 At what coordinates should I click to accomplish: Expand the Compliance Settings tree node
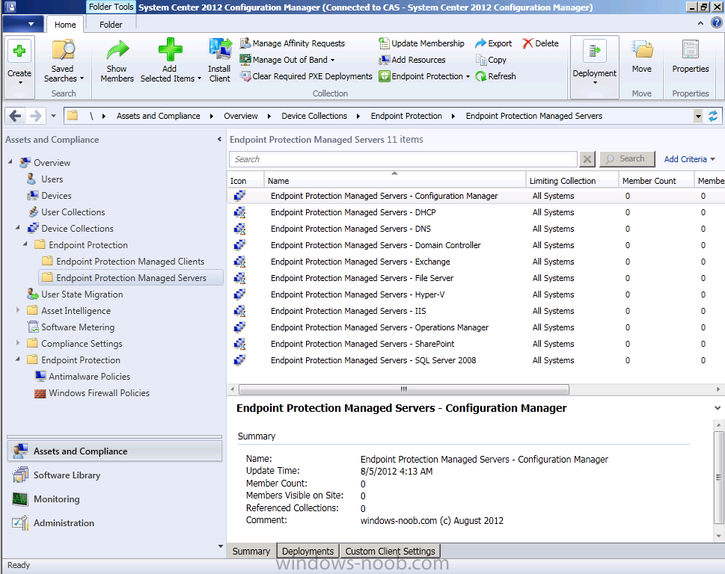coord(18,343)
